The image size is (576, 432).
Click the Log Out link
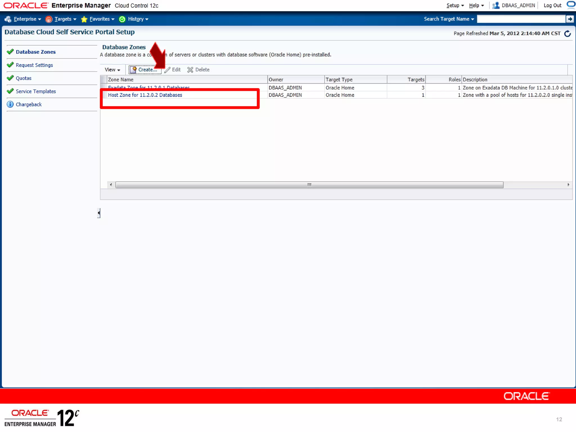552,5
